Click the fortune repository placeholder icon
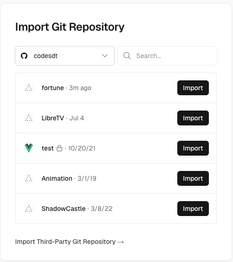 [x=29, y=88]
